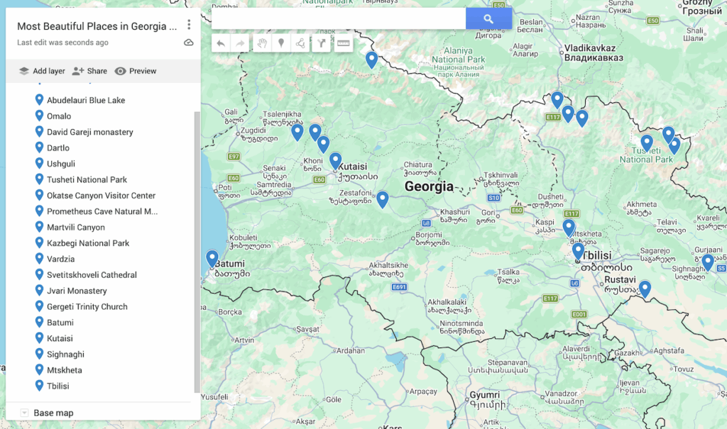The image size is (727, 429).
Task: Click the Add layer button
Action: coord(42,71)
